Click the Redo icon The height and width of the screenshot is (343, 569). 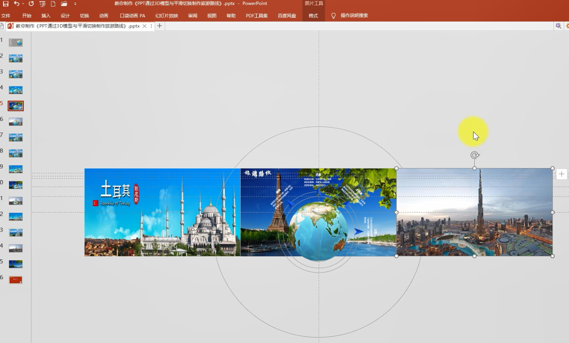tap(31, 3)
